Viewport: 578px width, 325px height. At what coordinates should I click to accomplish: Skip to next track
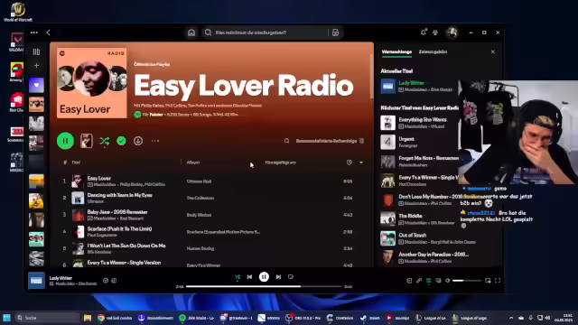278,277
